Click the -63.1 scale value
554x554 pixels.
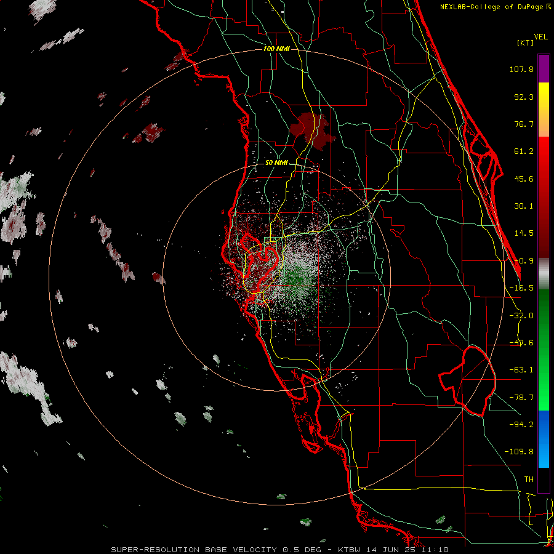[x=521, y=370]
